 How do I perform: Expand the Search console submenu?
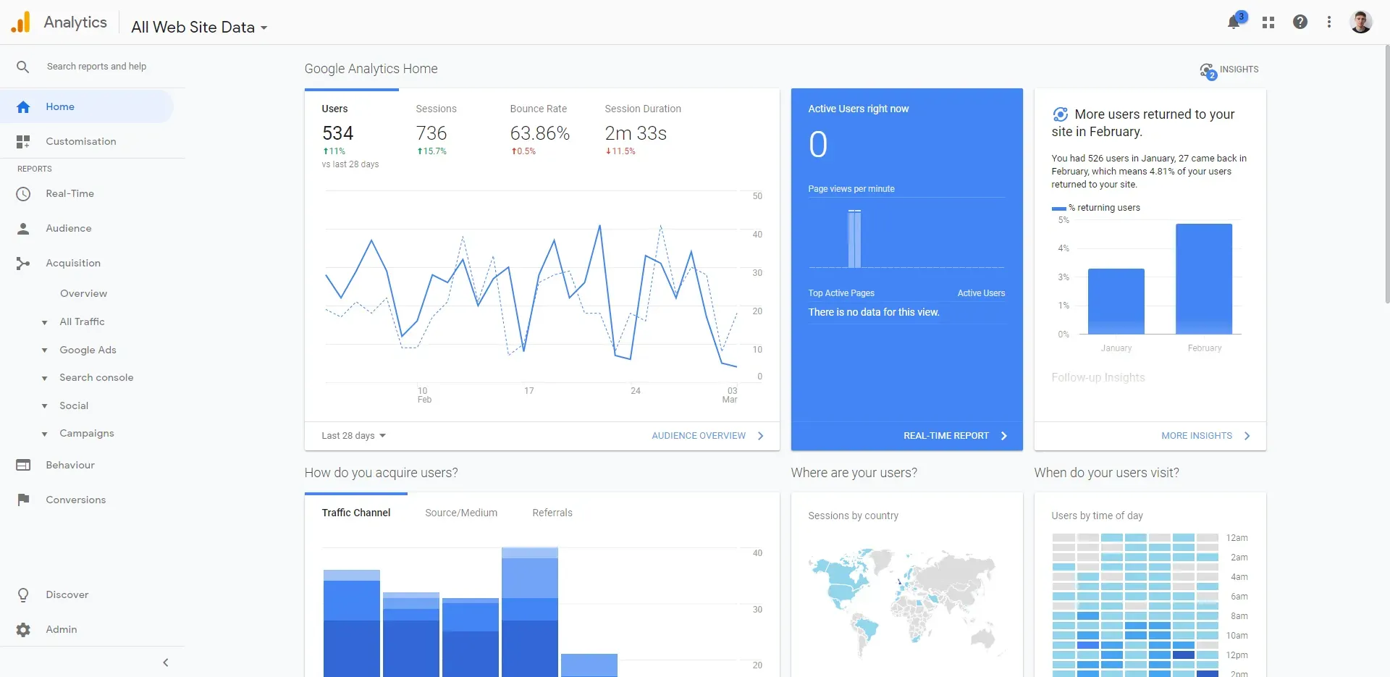point(45,378)
